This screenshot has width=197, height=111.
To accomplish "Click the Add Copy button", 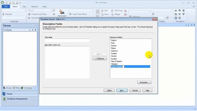I will pos(117,10).
